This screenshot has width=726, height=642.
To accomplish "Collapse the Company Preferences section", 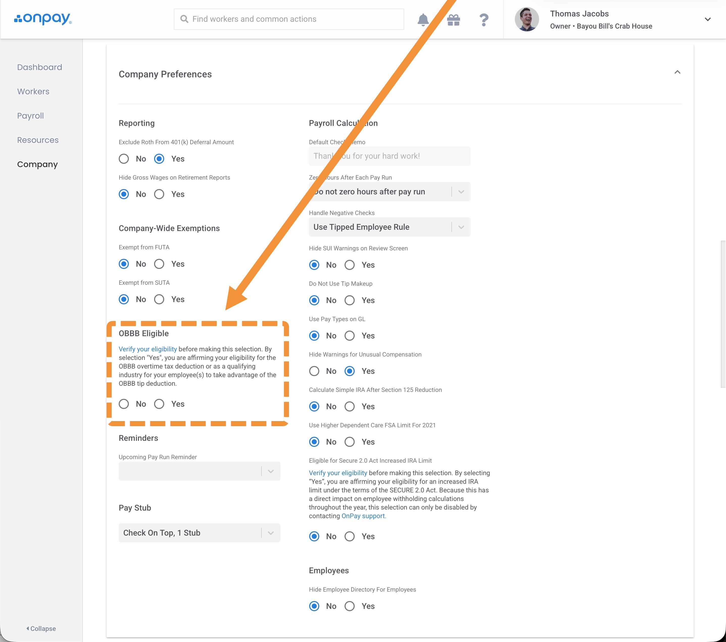I will (677, 72).
